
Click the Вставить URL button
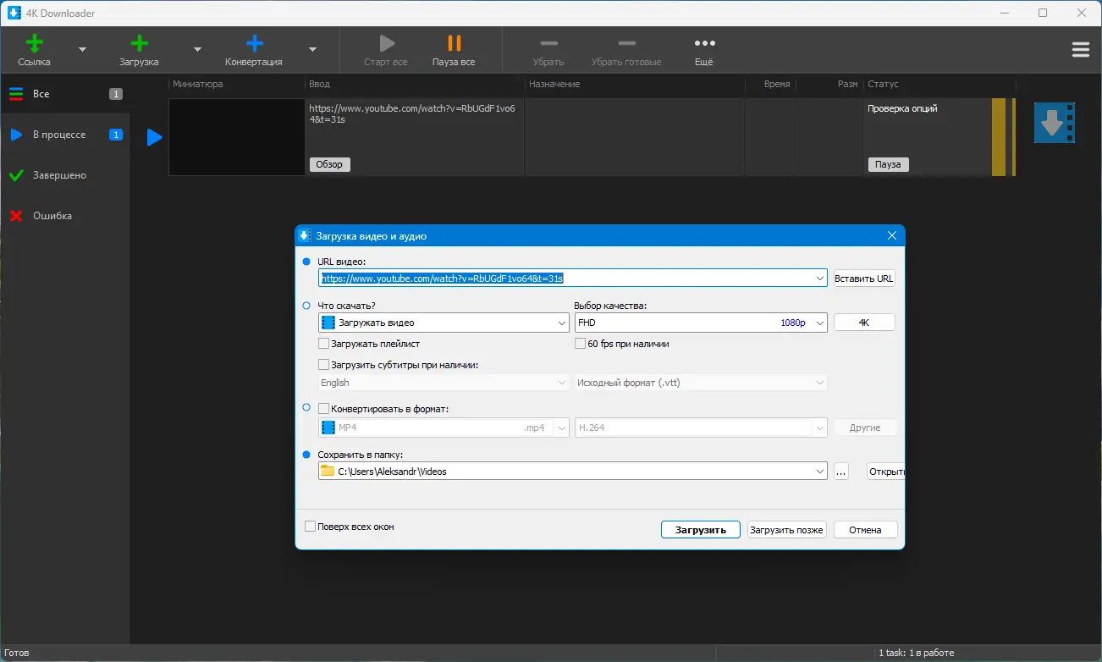[863, 279]
